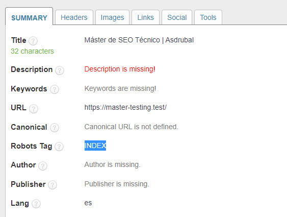Click the help icon beside Author
The width and height of the screenshot is (287, 217).
click(43, 166)
